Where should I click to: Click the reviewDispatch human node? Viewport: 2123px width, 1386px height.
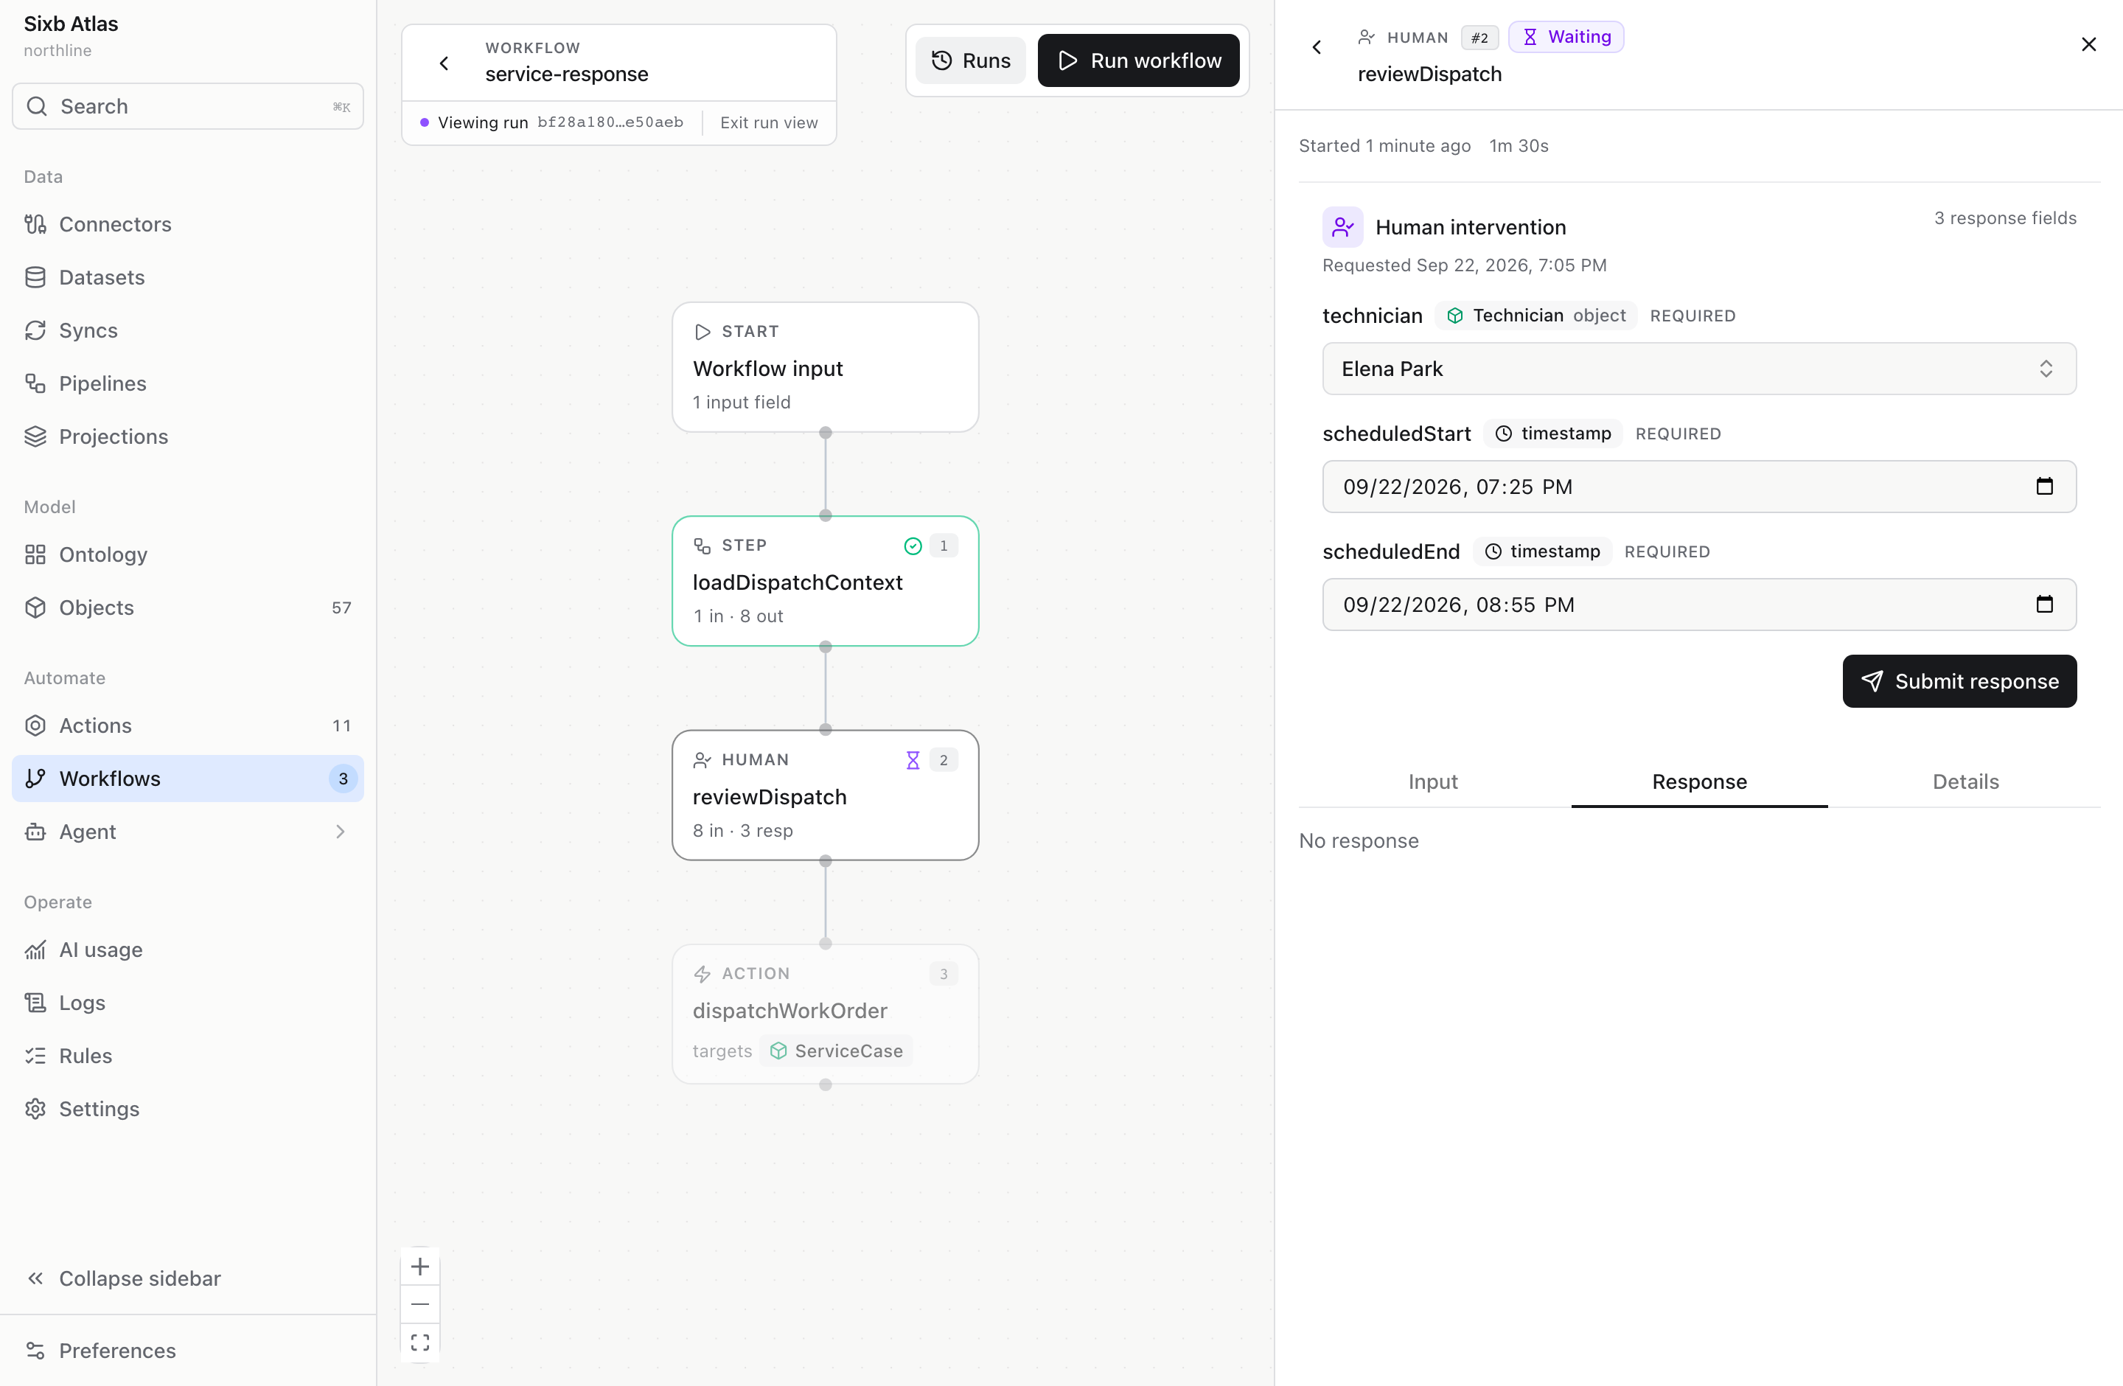click(x=825, y=795)
